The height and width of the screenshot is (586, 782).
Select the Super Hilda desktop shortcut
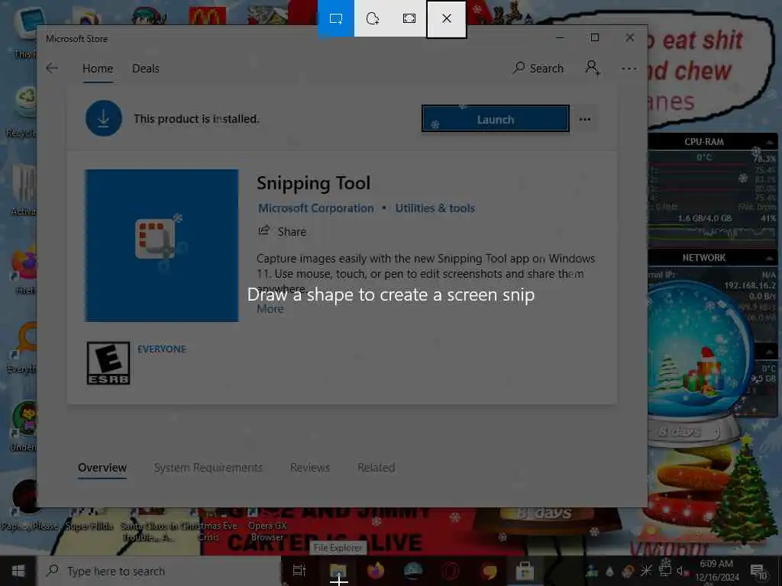(90, 520)
